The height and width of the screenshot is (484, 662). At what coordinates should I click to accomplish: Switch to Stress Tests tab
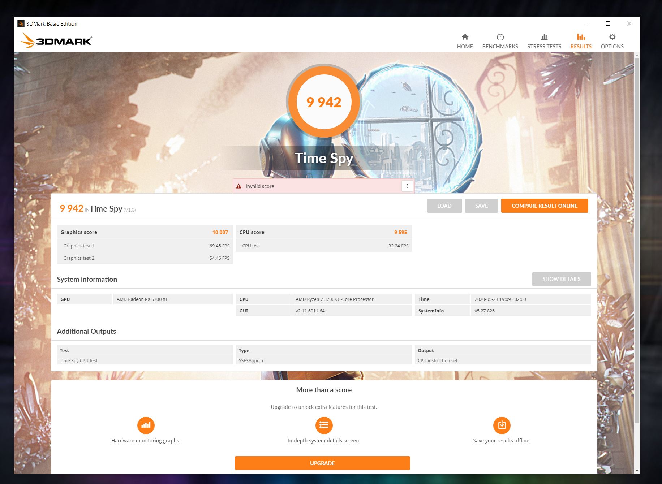(x=544, y=41)
